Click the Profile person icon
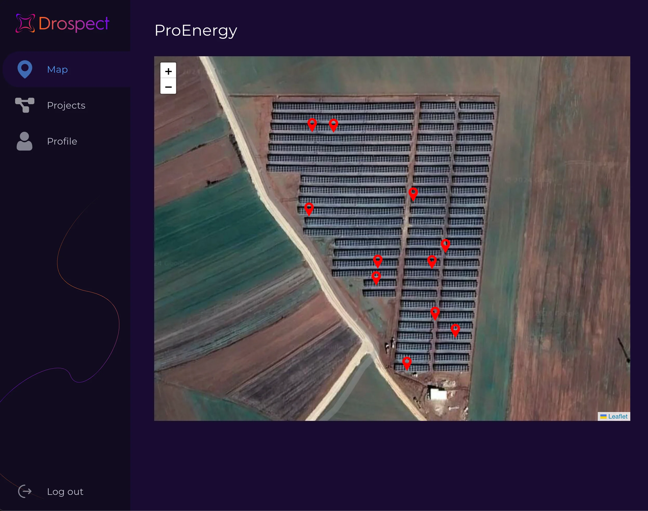This screenshot has height=511, width=648. coord(24,141)
